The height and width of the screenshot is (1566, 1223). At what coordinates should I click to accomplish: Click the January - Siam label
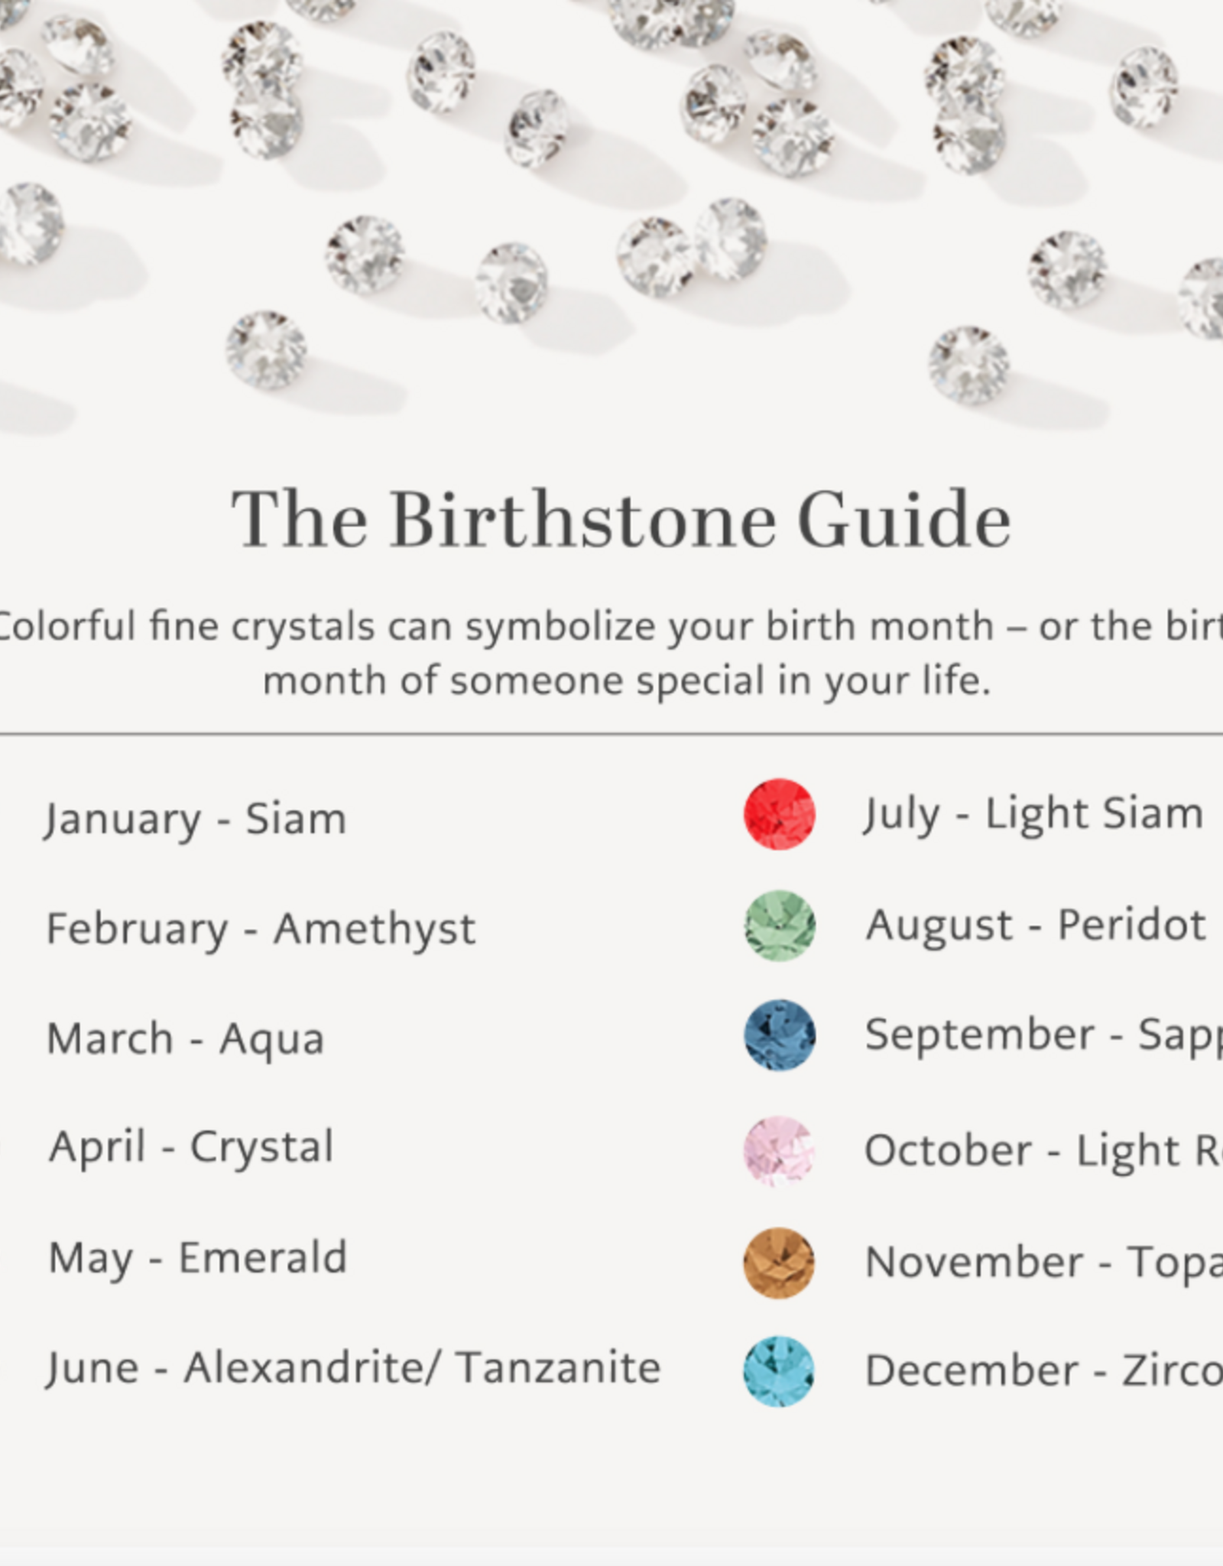(x=196, y=819)
